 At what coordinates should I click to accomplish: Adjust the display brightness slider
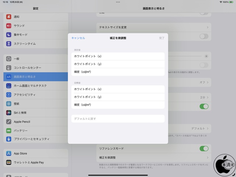coord(185,56)
